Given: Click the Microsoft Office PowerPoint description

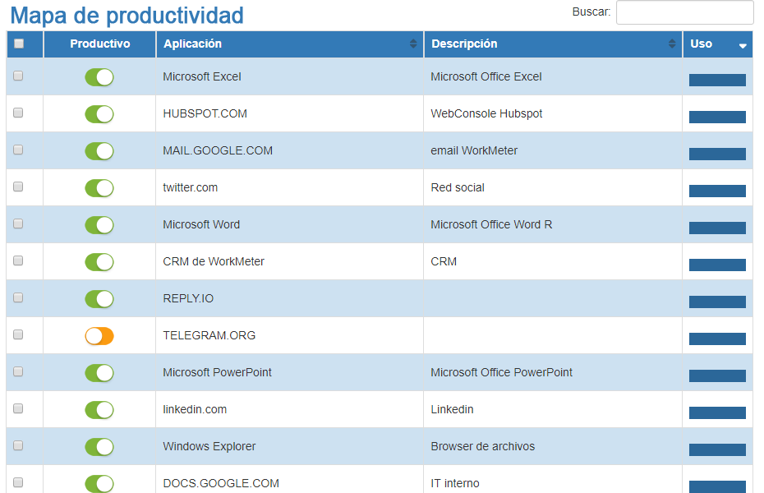Looking at the screenshot, I should tap(501, 373).
